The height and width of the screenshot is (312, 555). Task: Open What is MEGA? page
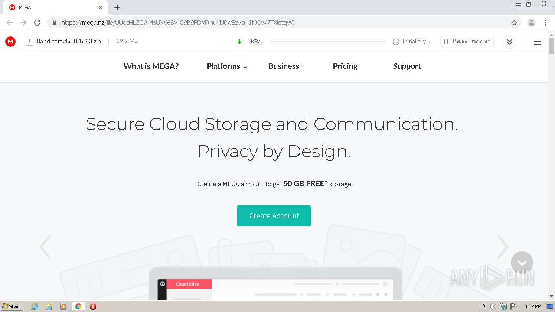[151, 66]
